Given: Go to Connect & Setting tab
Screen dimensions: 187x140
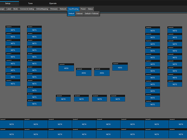Looking at the screenshot, I should tap(27, 9).
